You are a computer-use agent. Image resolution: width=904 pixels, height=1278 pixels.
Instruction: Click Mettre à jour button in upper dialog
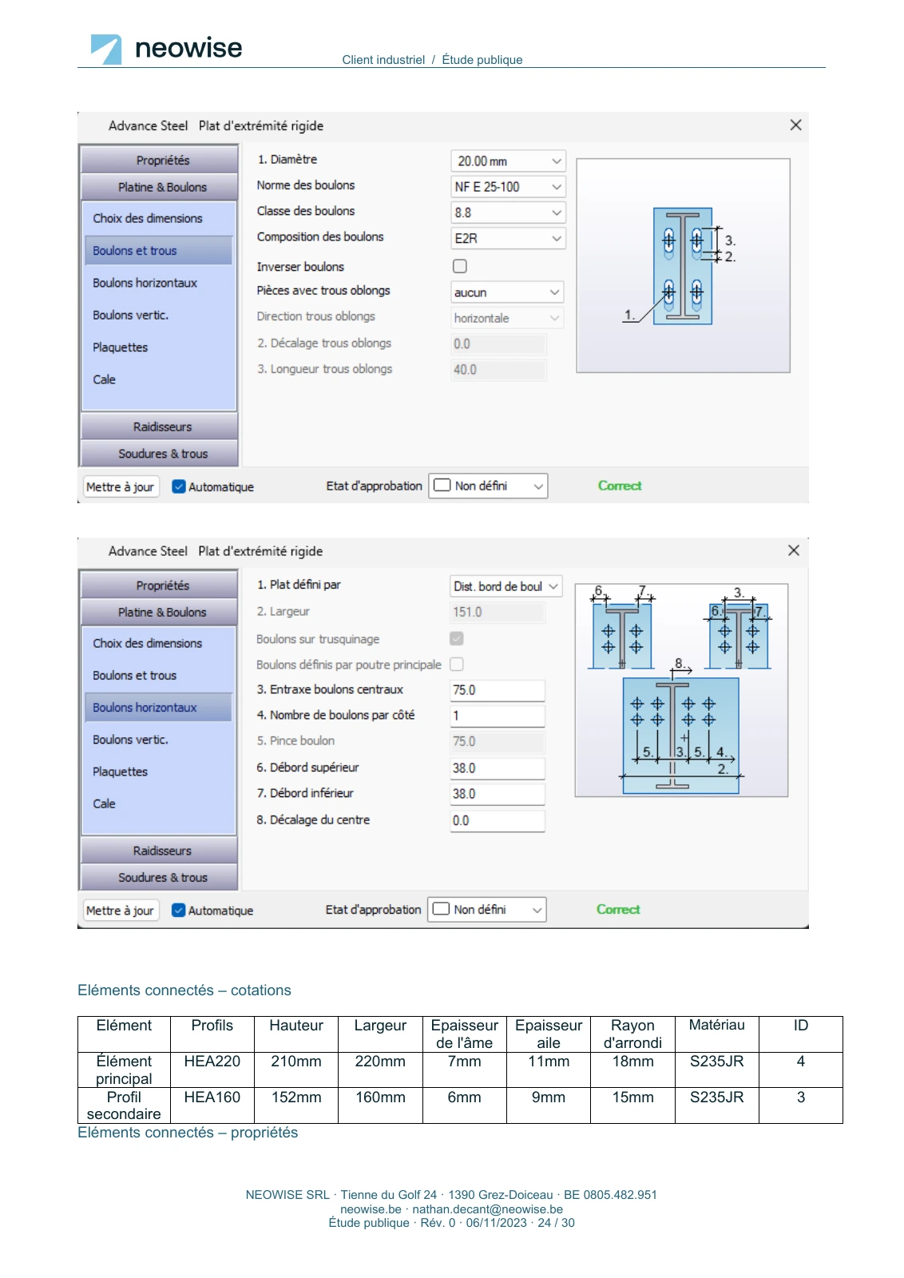pyautogui.click(x=121, y=486)
